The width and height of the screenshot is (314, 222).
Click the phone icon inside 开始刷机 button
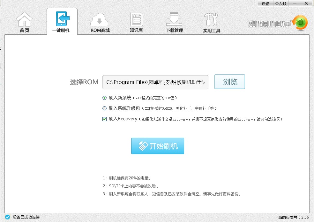[x=143, y=146]
